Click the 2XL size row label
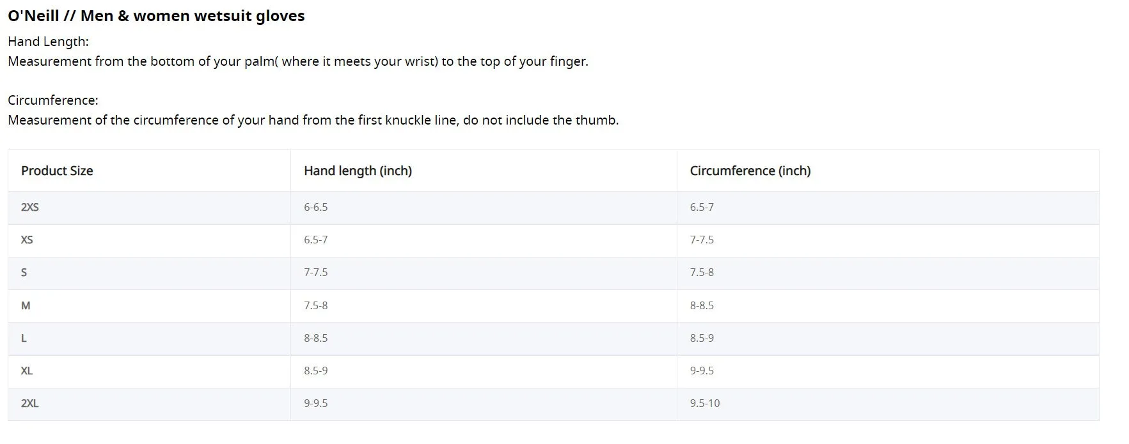The width and height of the screenshot is (1129, 444). pyautogui.click(x=30, y=403)
